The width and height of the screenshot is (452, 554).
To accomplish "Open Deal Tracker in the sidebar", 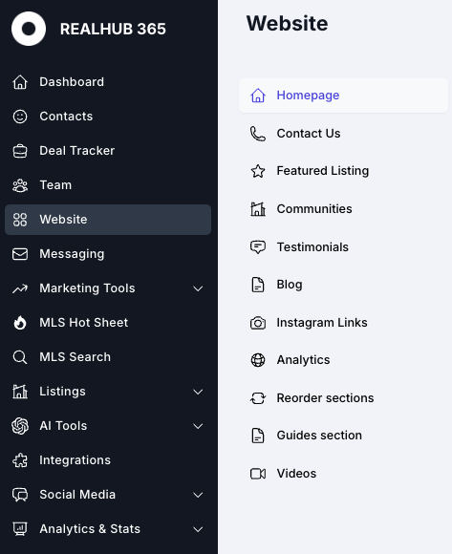I will [77, 151].
